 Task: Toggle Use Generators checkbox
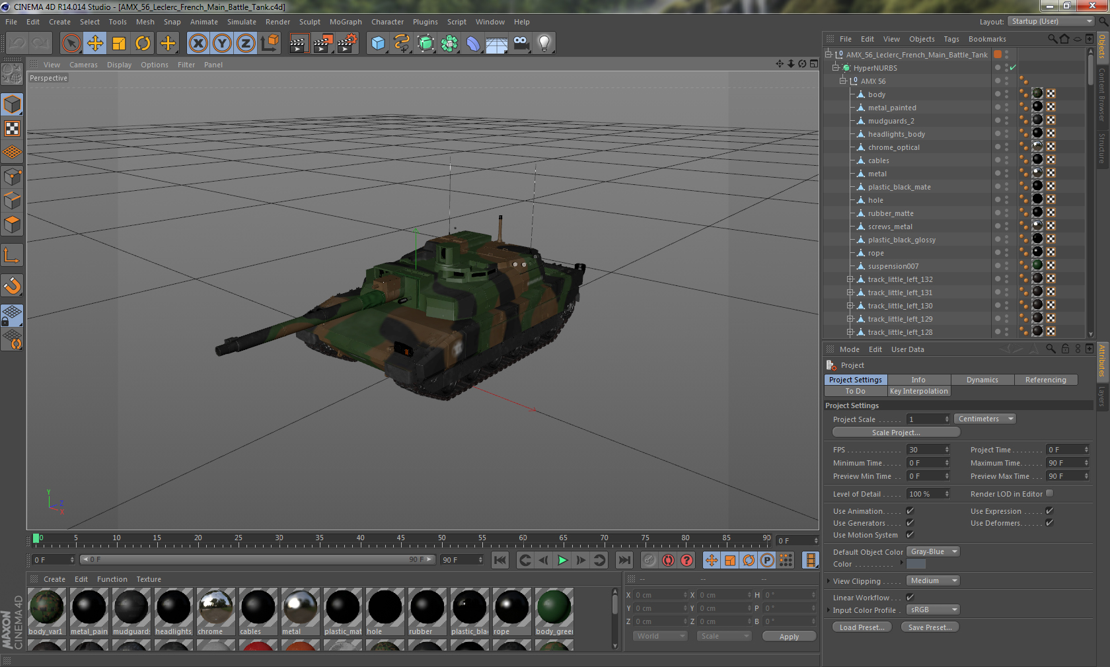[910, 523]
